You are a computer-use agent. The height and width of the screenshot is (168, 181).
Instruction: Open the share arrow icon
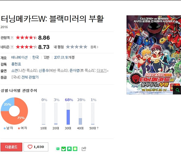[84, 149]
